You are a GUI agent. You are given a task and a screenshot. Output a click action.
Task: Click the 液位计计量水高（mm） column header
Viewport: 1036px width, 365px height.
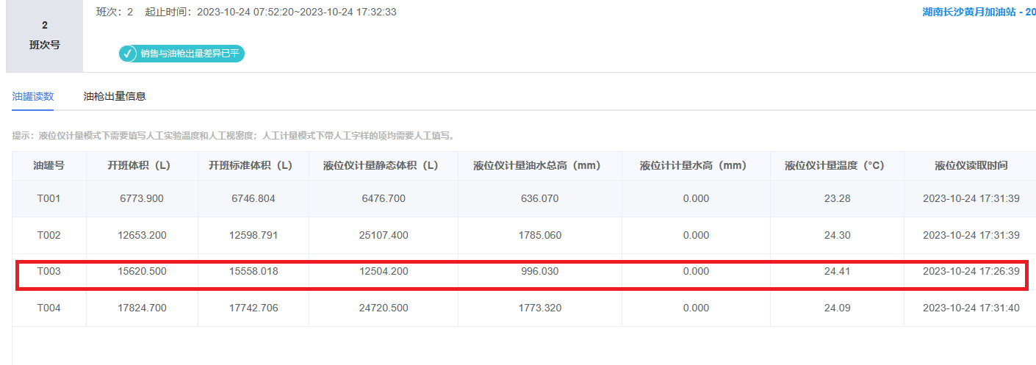695,165
